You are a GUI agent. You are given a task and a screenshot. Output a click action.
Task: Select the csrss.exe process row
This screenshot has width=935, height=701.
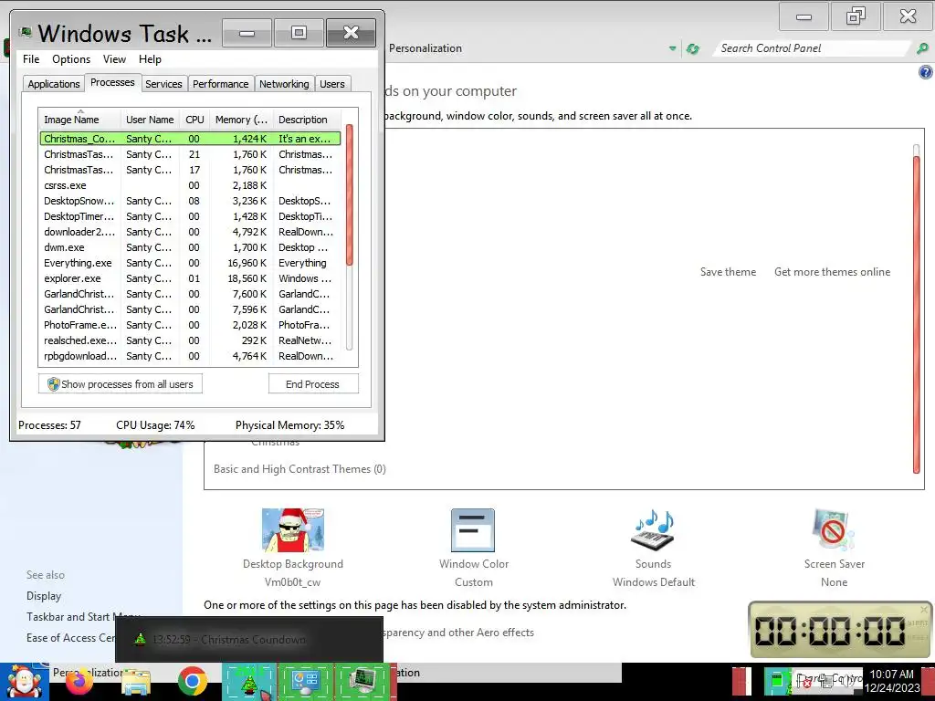point(190,185)
